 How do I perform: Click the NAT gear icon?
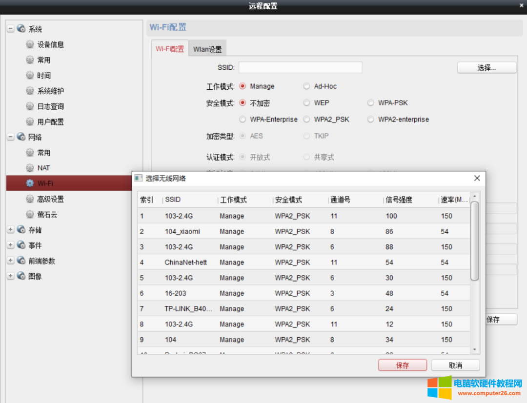pyautogui.click(x=30, y=168)
